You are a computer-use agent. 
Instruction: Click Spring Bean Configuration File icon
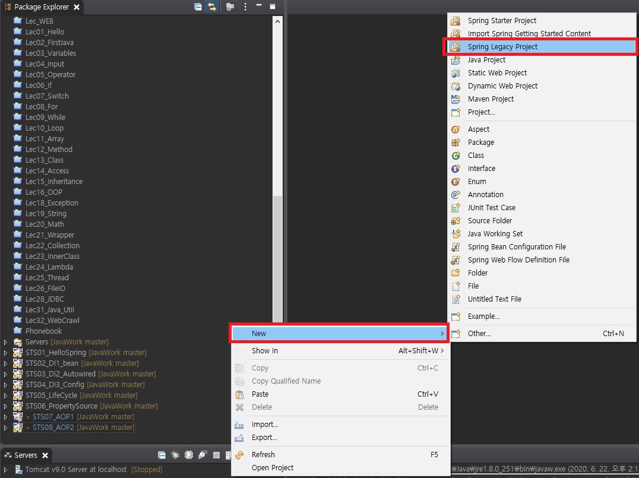pos(455,246)
